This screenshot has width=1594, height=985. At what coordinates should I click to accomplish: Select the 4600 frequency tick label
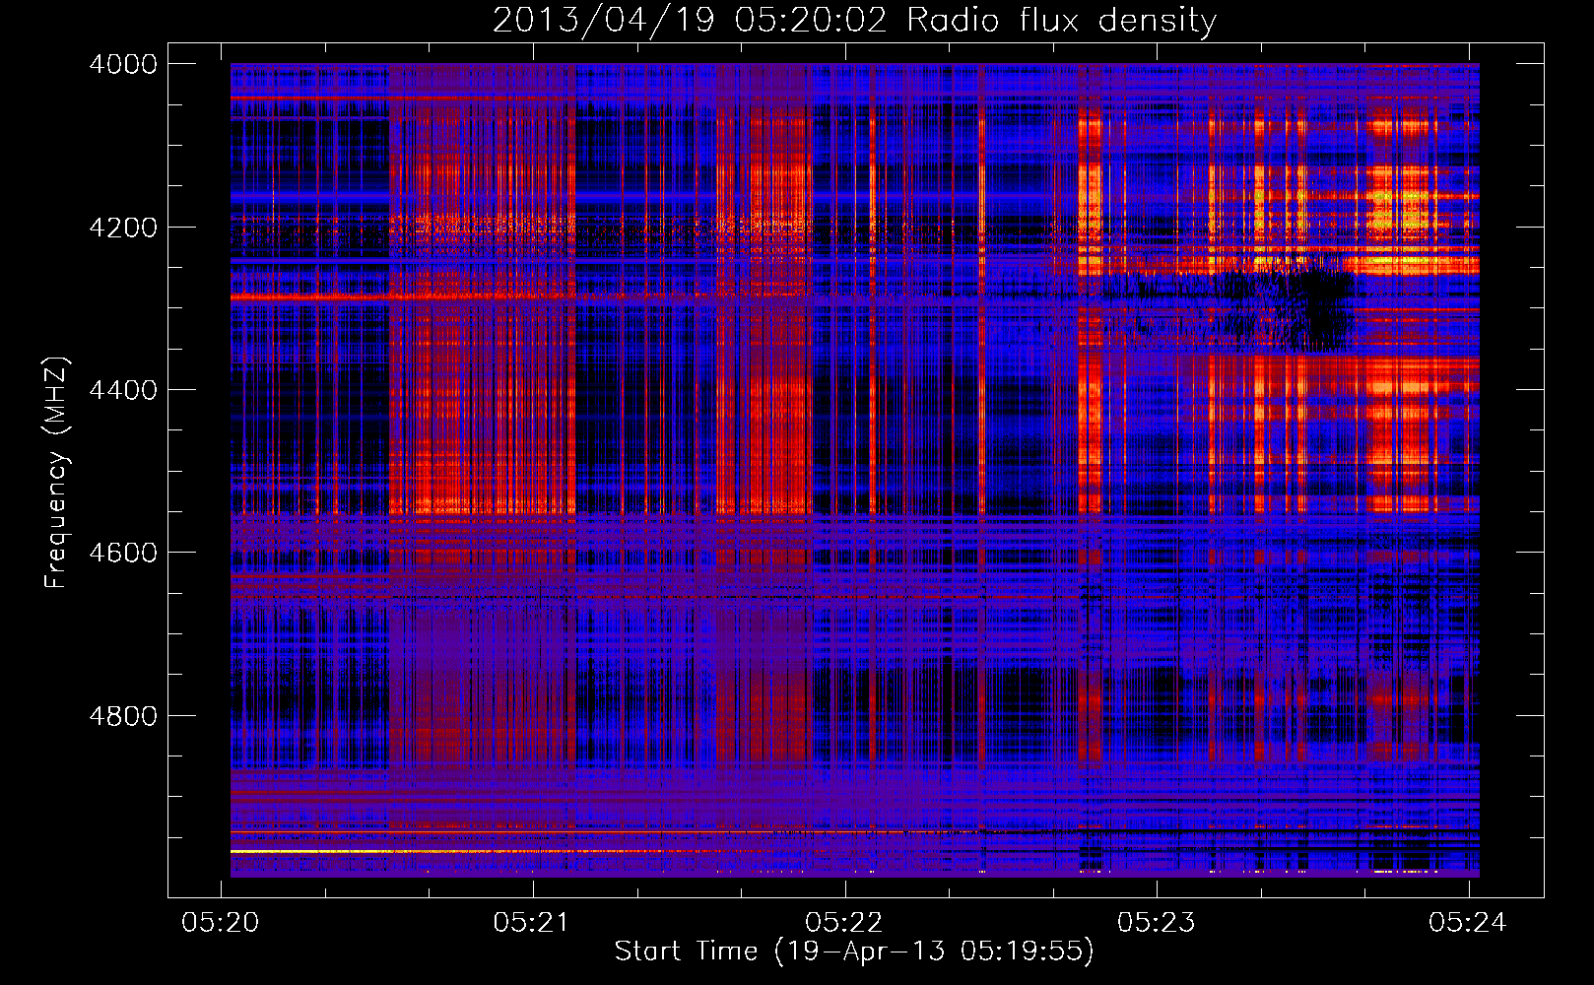point(123,553)
